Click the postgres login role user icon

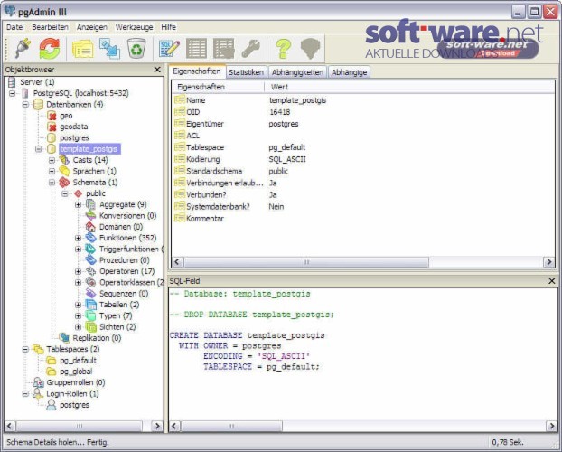pyautogui.click(x=52, y=405)
